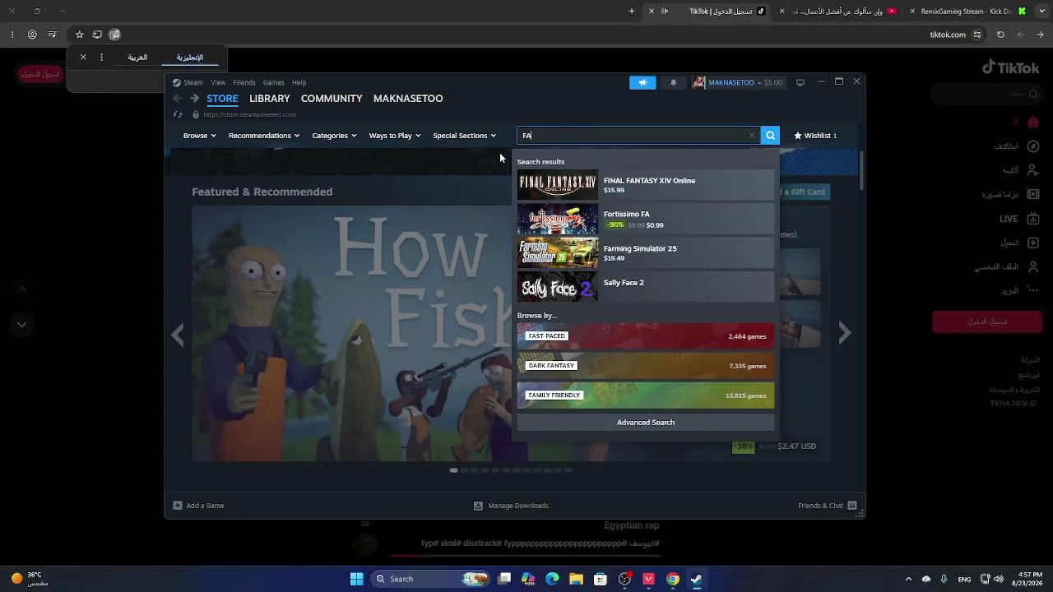
Task: Click the Wishlist star icon
Action: tap(798, 136)
